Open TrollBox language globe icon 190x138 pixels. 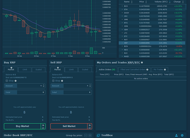(182, 135)
